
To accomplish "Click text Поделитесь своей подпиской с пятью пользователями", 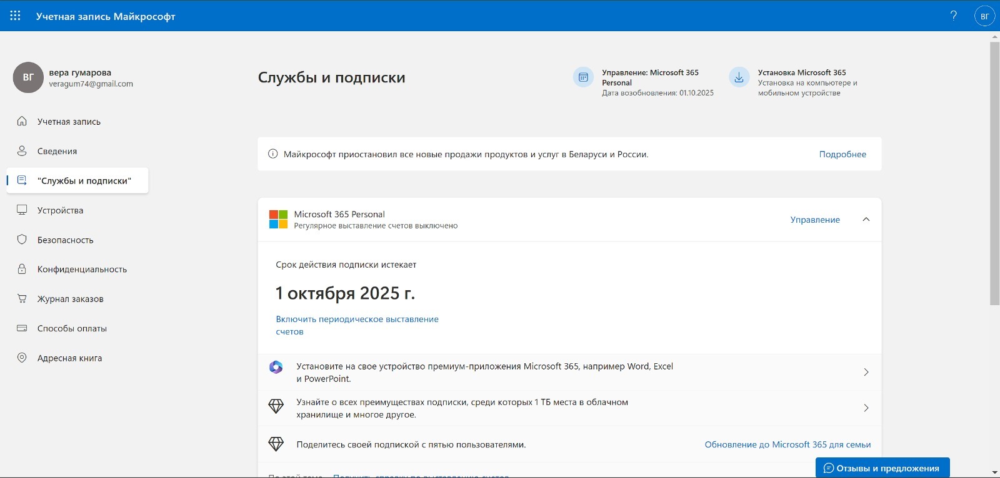I will [411, 445].
